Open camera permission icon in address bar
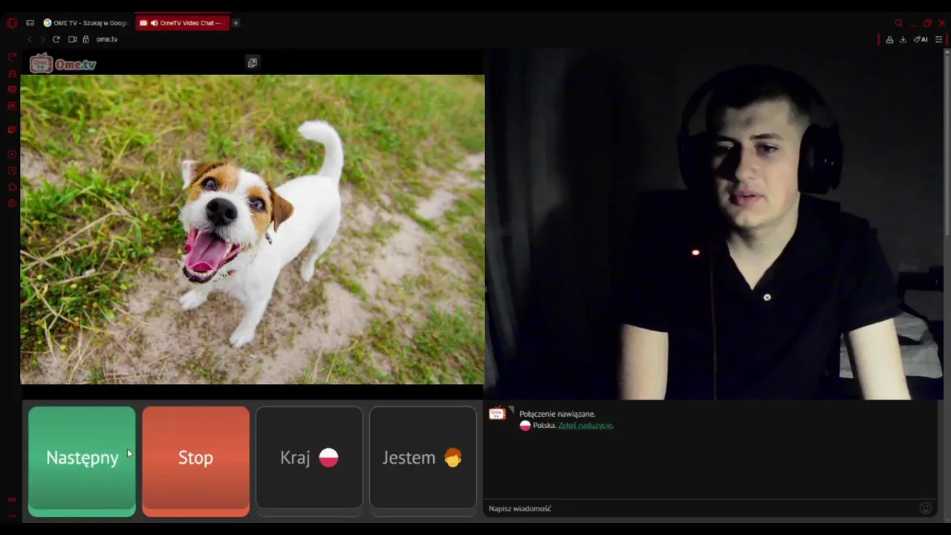This screenshot has width=951, height=535. (x=72, y=39)
